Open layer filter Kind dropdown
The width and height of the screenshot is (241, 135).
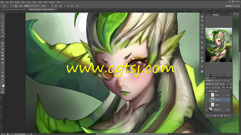(x=210, y=80)
